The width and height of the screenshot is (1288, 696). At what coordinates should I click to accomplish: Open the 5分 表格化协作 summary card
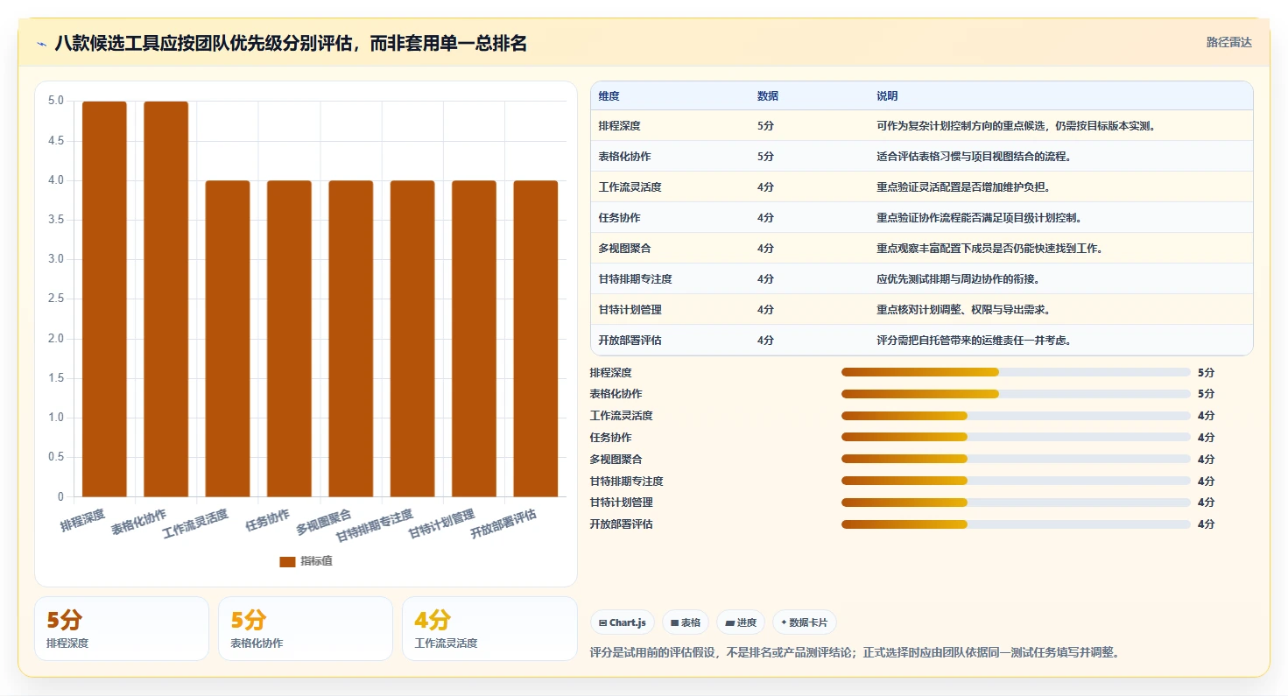pyautogui.click(x=306, y=629)
